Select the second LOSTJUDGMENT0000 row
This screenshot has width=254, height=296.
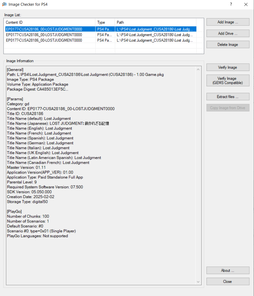pyautogui.click(x=100, y=35)
